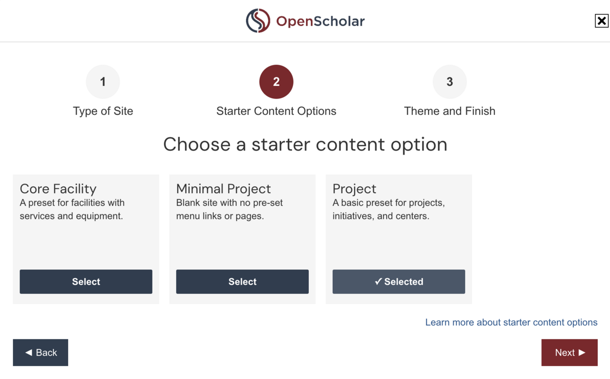Click the 'Starter Content Options' step label
The width and height of the screenshot is (610, 379).
pyautogui.click(x=276, y=111)
